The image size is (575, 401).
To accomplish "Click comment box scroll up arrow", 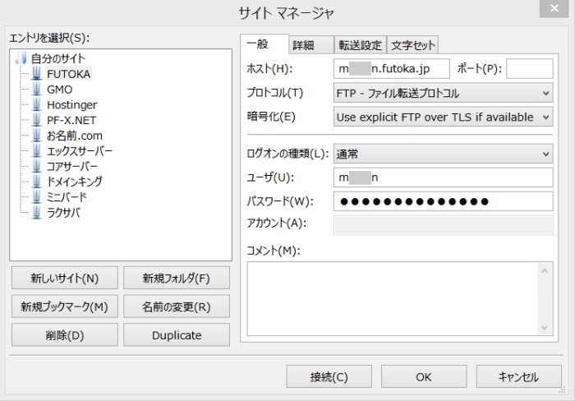I will [545, 271].
